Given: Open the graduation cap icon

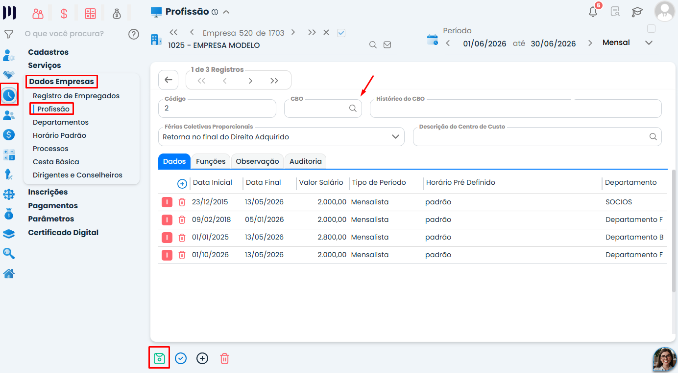Looking at the screenshot, I should 637,12.
